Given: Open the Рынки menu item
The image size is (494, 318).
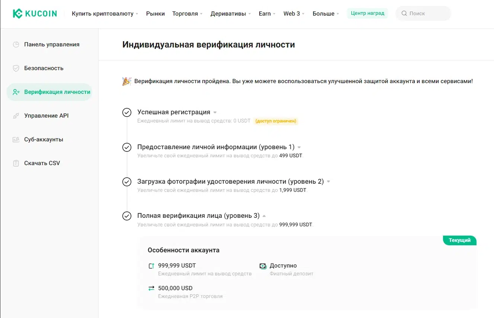Looking at the screenshot, I should (155, 13).
